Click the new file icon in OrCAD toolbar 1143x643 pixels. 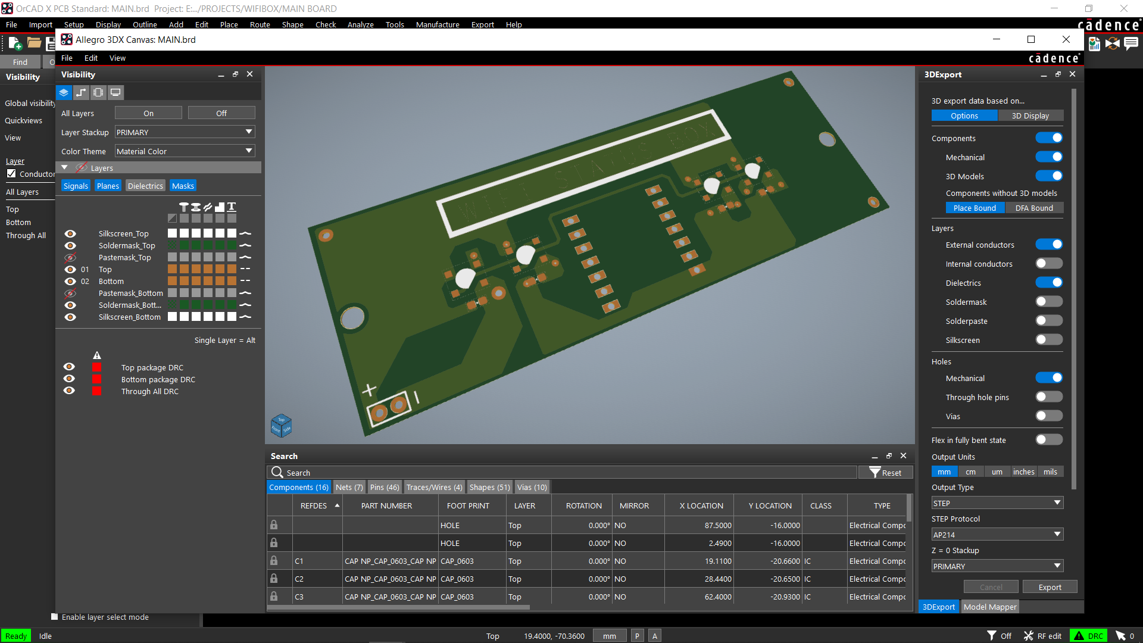coord(15,43)
